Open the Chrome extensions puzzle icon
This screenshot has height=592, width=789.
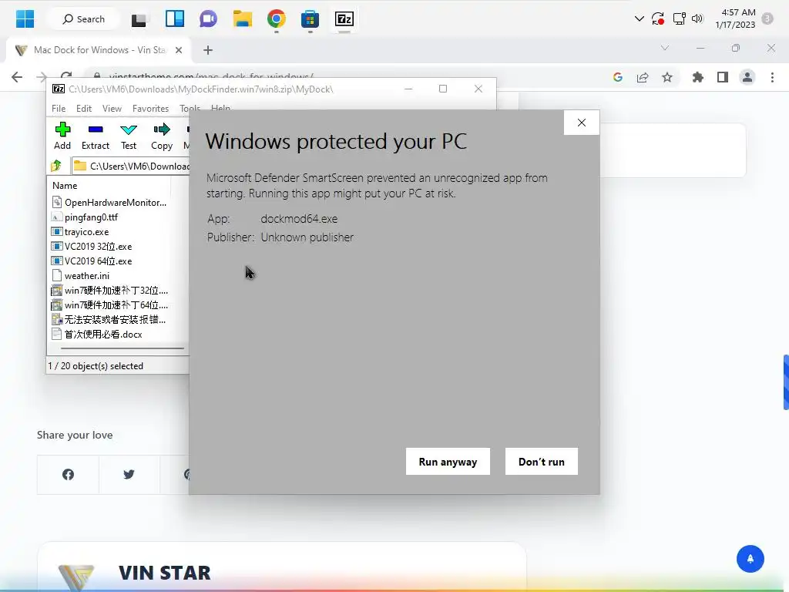pyautogui.click(x=697, y=77)
